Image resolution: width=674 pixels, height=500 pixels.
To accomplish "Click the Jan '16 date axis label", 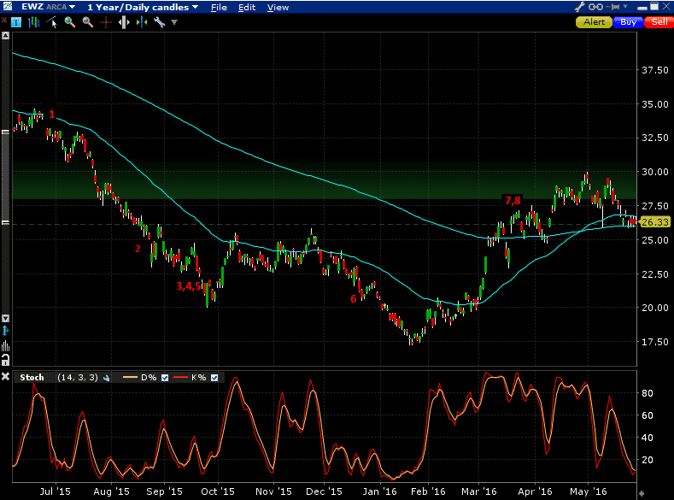I will coord(379,491).
